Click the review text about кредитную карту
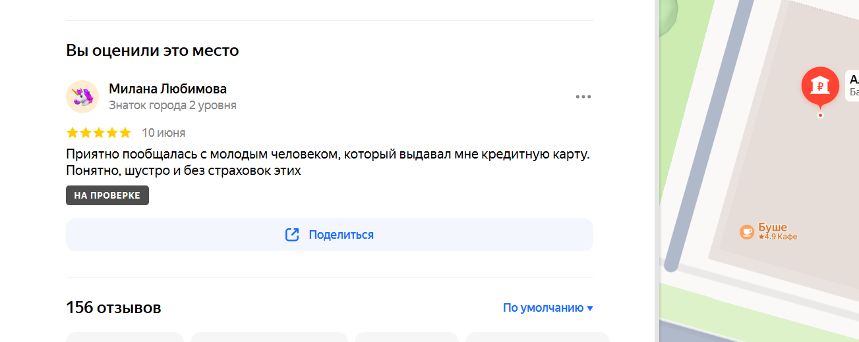The width and height of the screenshot is (859, 342). pyautogui.click(x=328, y=162)
